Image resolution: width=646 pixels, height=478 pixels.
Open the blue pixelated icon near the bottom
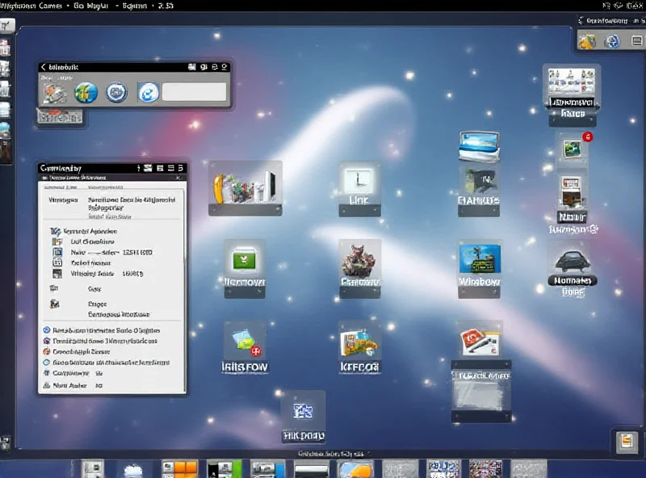tap(303, 411)
